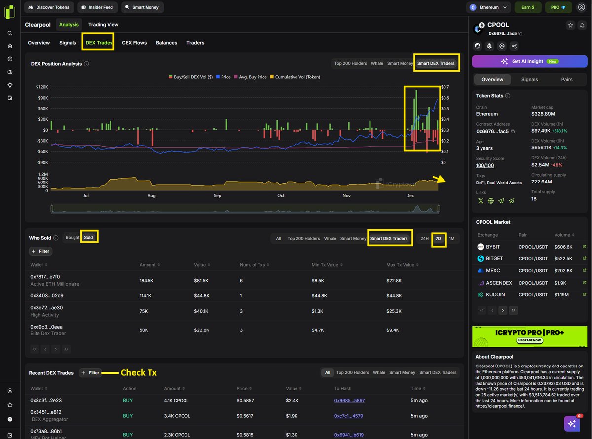Switch Who Sold toggle to Bought

point(73,237)
